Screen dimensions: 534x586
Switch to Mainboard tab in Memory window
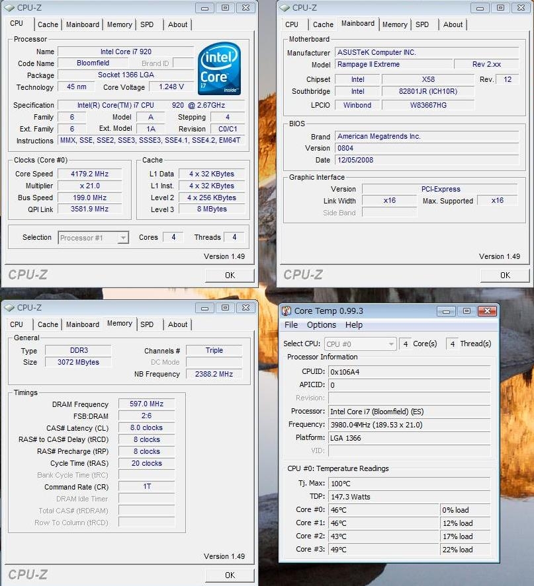pos(82,325)
